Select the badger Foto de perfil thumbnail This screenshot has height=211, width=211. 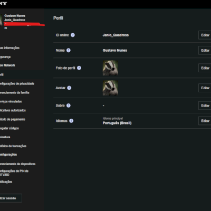110,68
